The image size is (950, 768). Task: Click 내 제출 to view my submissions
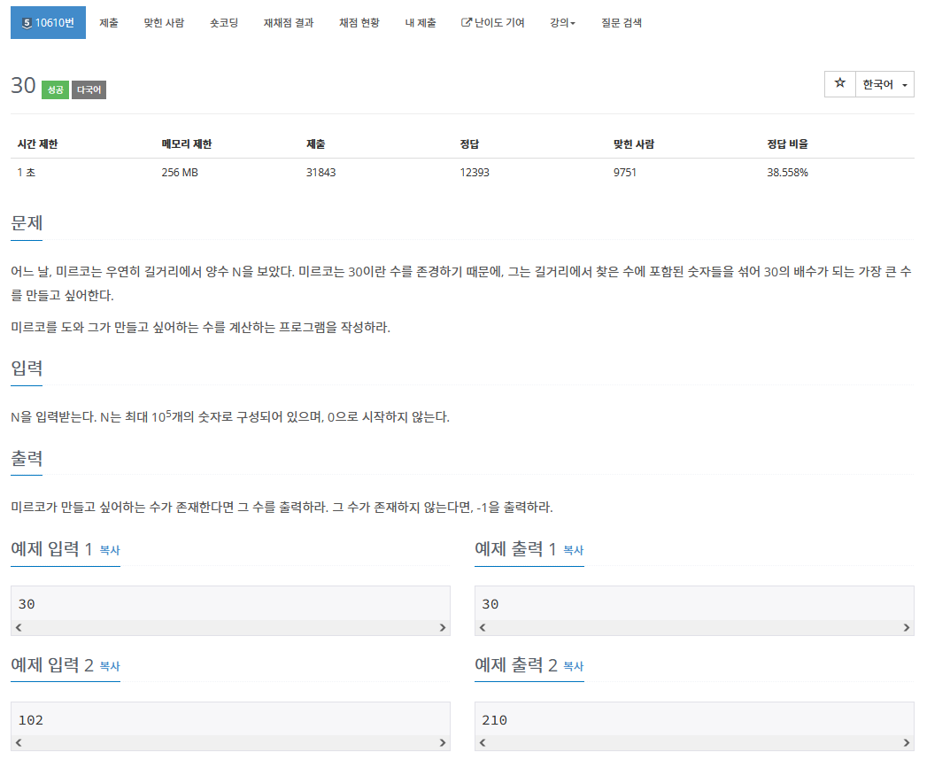(x=421, y=22)
